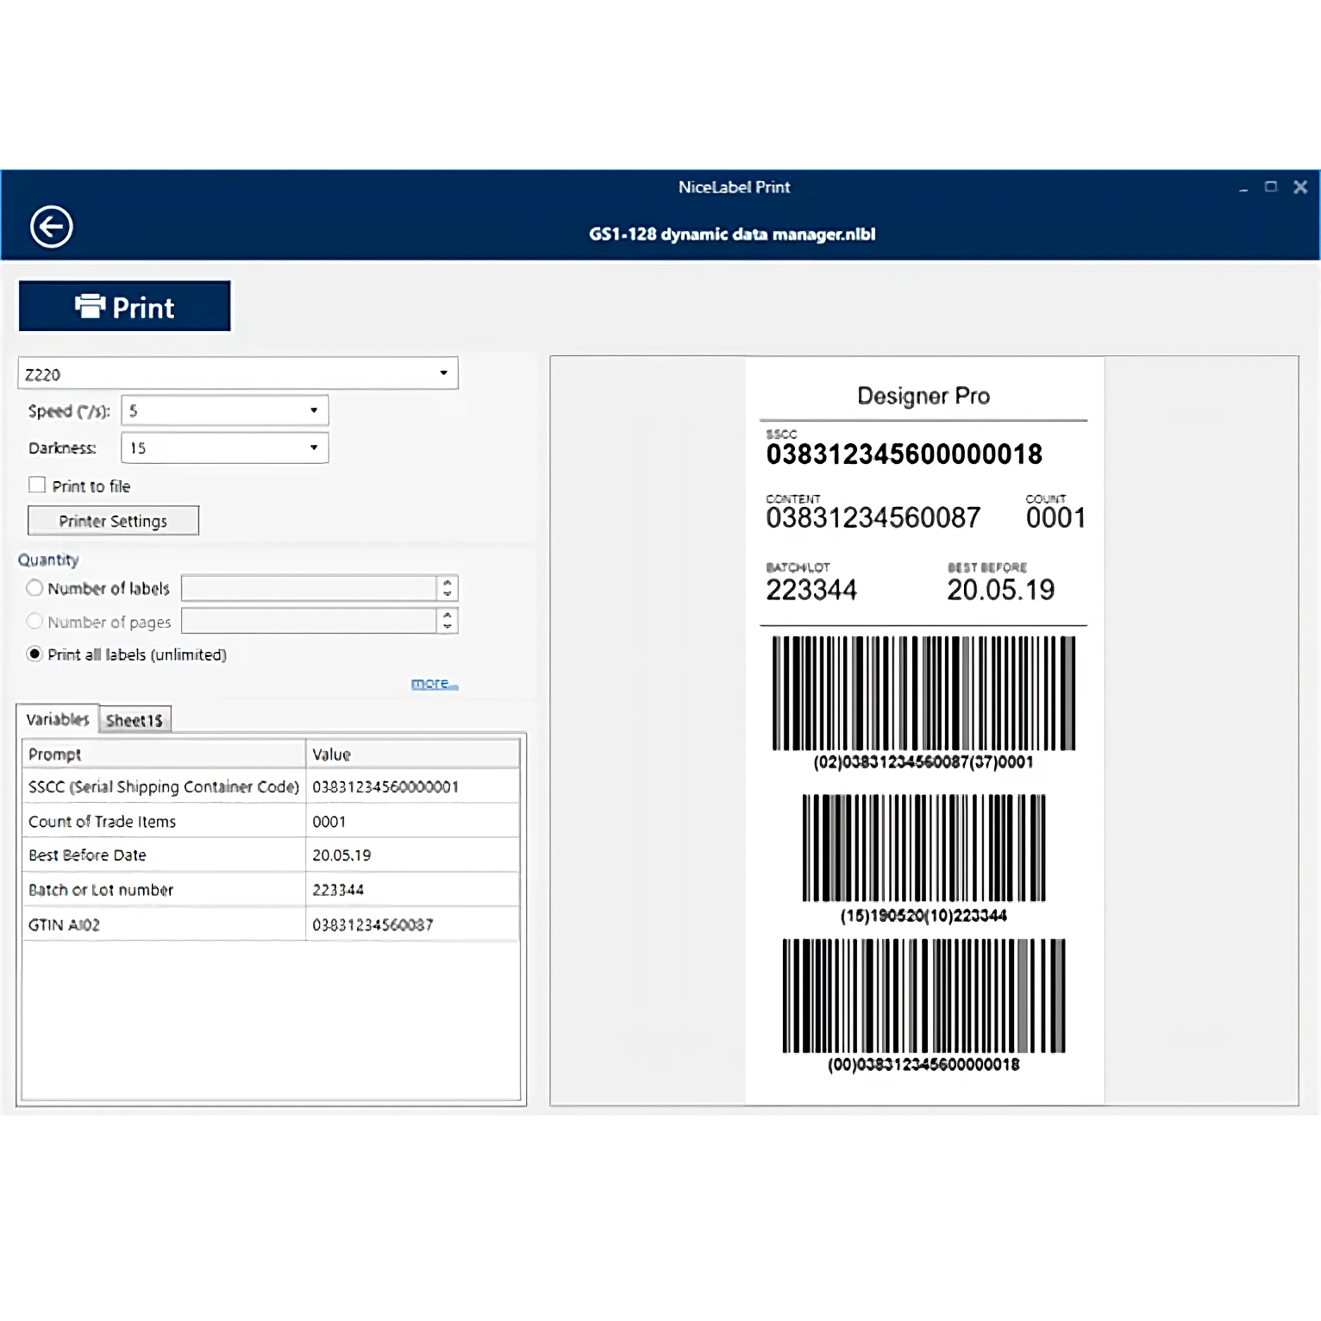
Task: Edit the Best Before Date value
Action: [412, 855]
